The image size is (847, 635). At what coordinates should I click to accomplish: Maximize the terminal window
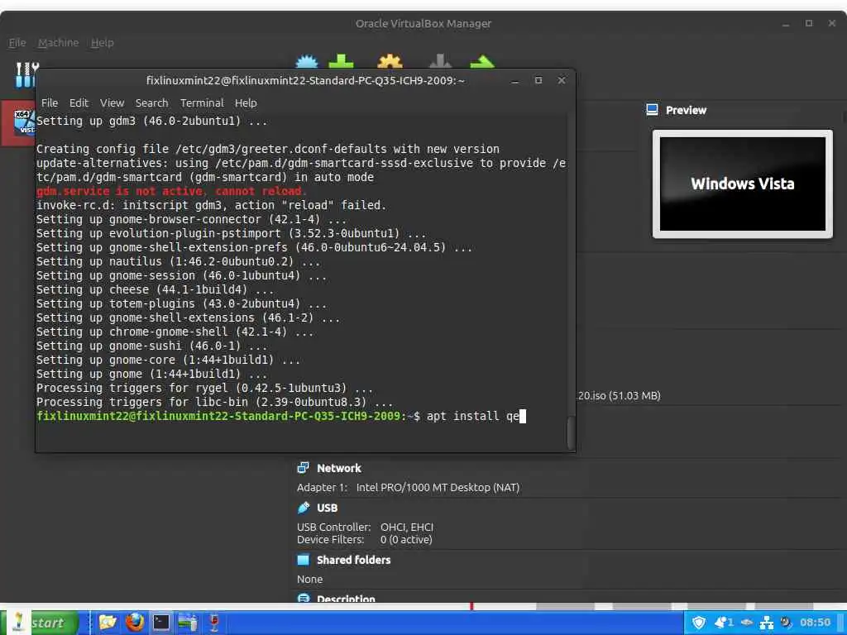[538, 80]
